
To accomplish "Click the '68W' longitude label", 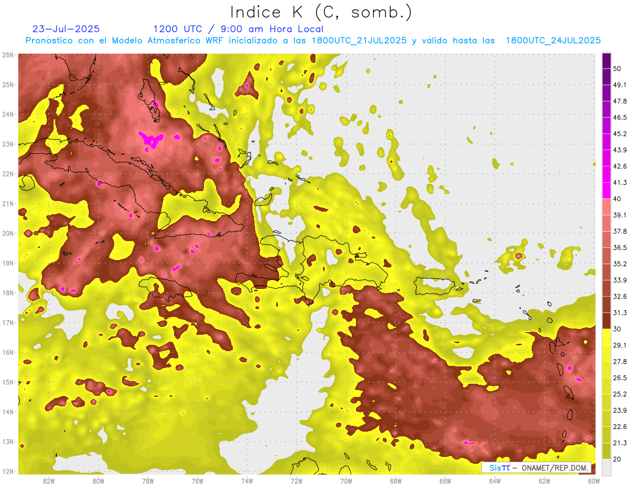I will tap(396, 481).
